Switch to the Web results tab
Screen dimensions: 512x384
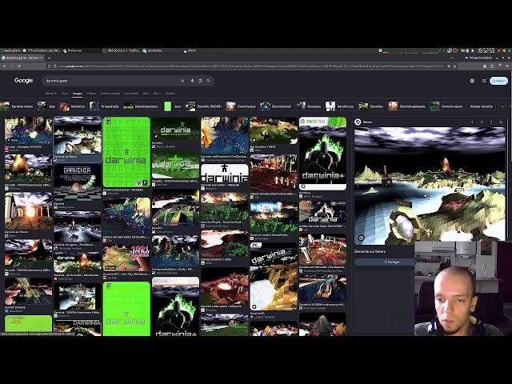tap(146, 94)
